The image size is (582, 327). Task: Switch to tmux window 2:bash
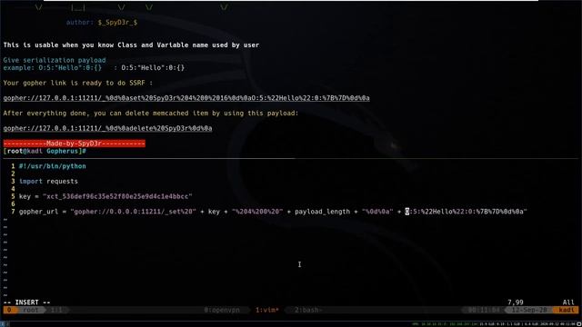[x=308, y=310]
